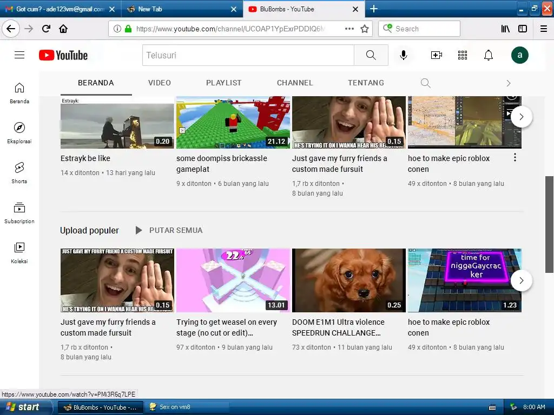Open the YouTube apps grid icon
554x415 pixels.
(x=463, y=55)
